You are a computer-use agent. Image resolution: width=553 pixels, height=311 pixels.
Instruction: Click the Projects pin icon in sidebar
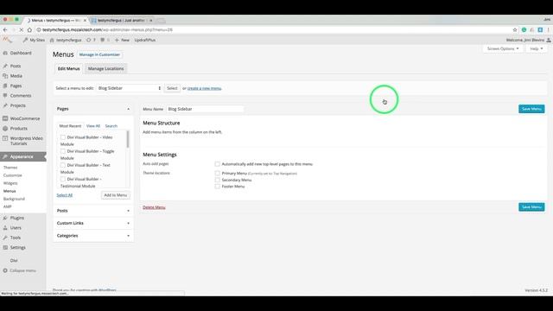(x=5, y=105)
